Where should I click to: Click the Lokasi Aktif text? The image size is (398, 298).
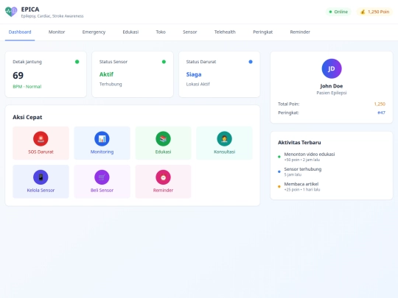(198, 84)
